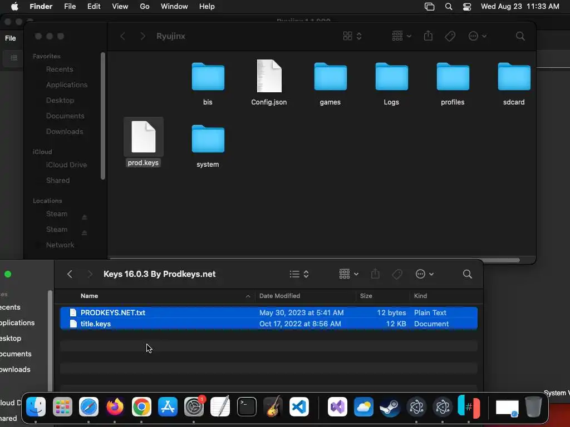The height and width of the screenshot is (427, 570).
Task: Launch Safari from the Dock
Action: point(89,406)
